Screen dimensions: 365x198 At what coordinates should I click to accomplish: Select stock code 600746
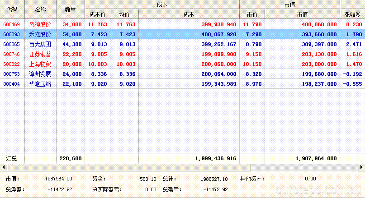(x=11, y=54)
